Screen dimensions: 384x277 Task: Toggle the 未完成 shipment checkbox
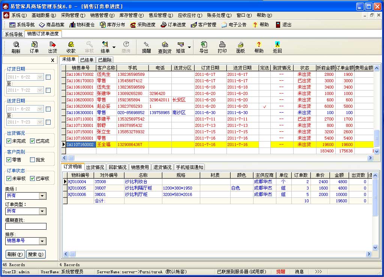(x=9, y=141)
